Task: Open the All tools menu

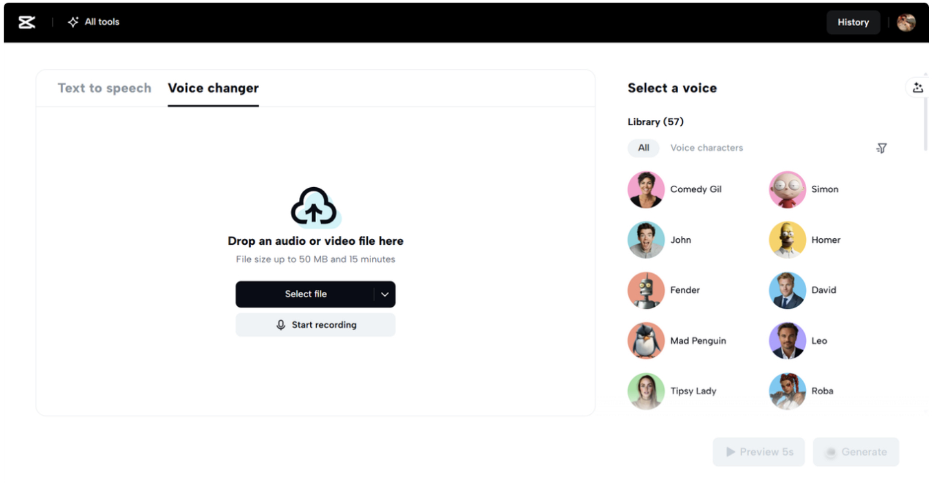Action: click(94, 22)
